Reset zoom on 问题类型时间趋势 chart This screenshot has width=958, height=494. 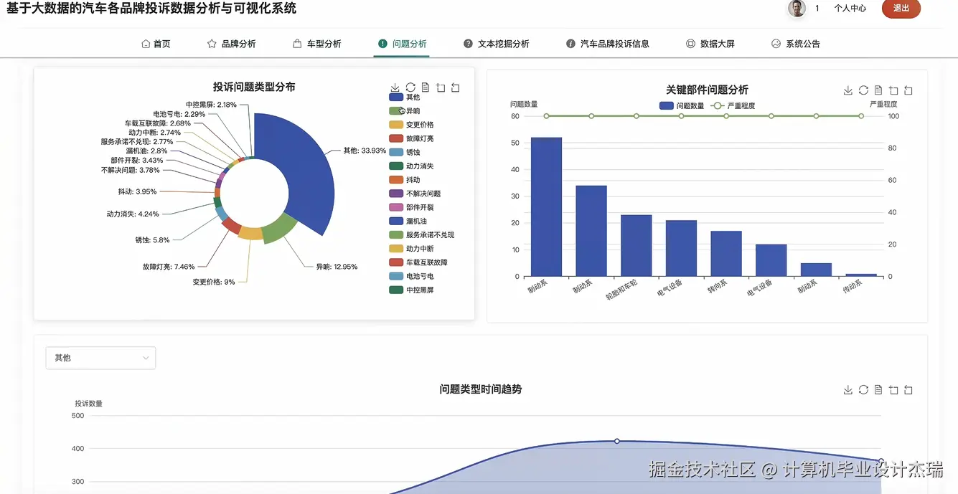(908, 390)
